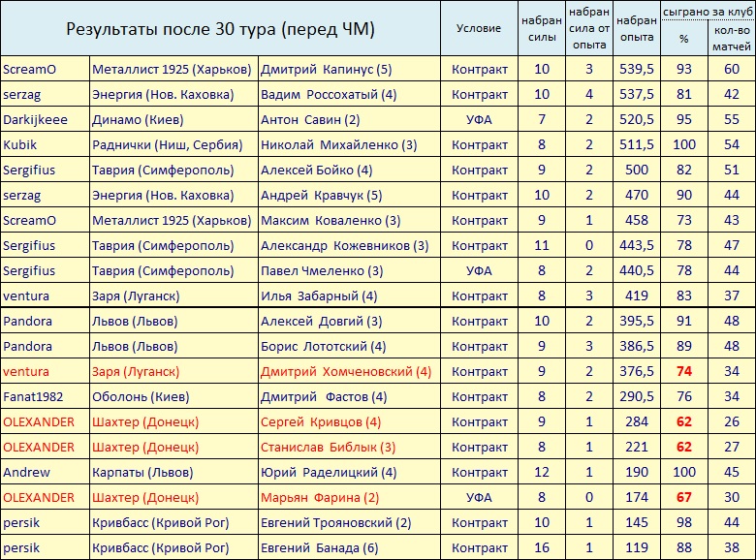Select experience value '470'

637,195
